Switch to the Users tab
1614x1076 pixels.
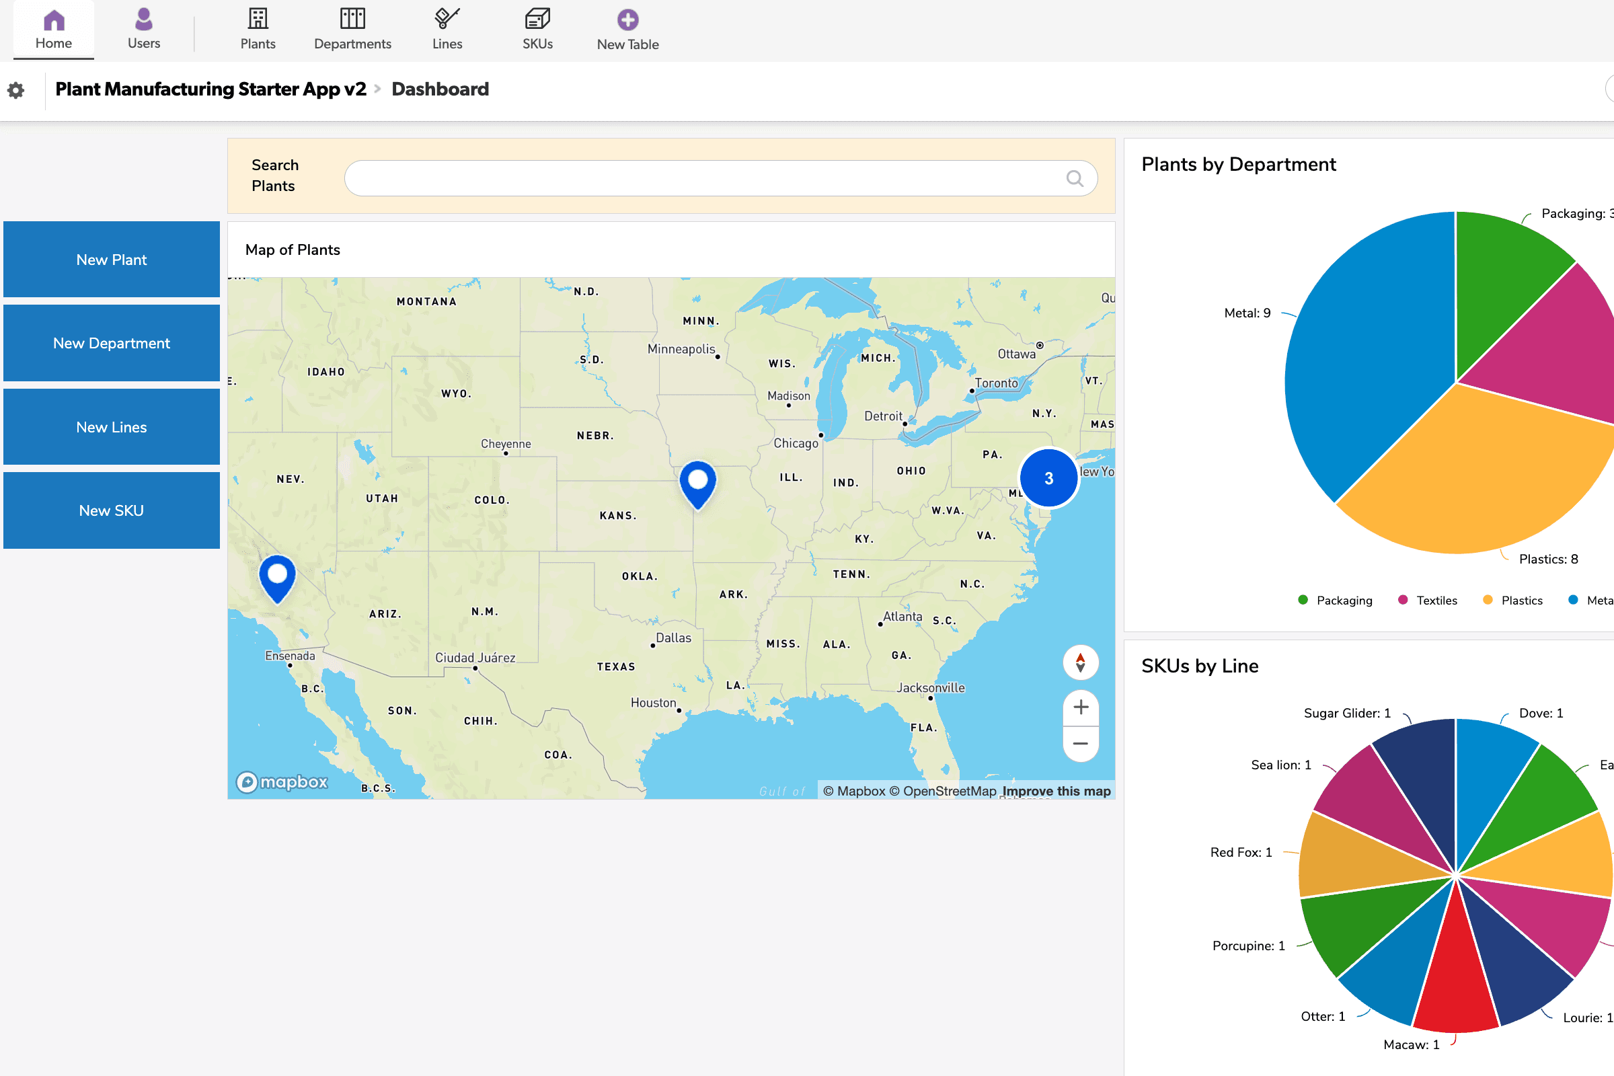(x=143, y=29)
